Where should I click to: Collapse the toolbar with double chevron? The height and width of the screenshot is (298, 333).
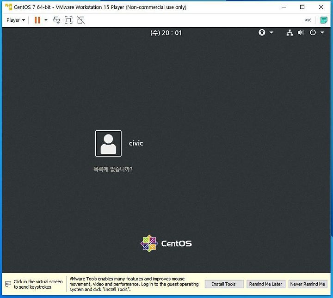click(x=308, y=20)
